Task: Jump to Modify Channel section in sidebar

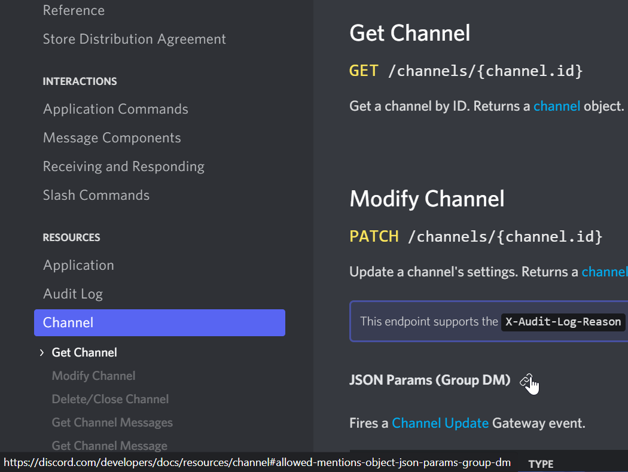Action: pyautogui.click(x=93, y=376)
